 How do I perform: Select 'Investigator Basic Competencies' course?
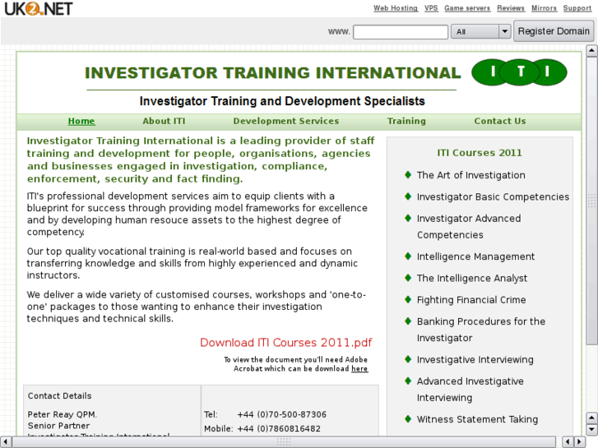point(493,196)
